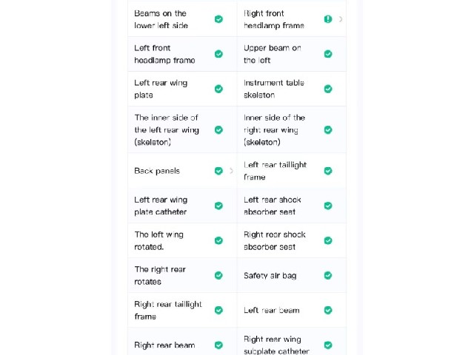Click green check icon beside Left rear beam
The image size is (474, 355).
pyautogui.click(x=328, y=311)
